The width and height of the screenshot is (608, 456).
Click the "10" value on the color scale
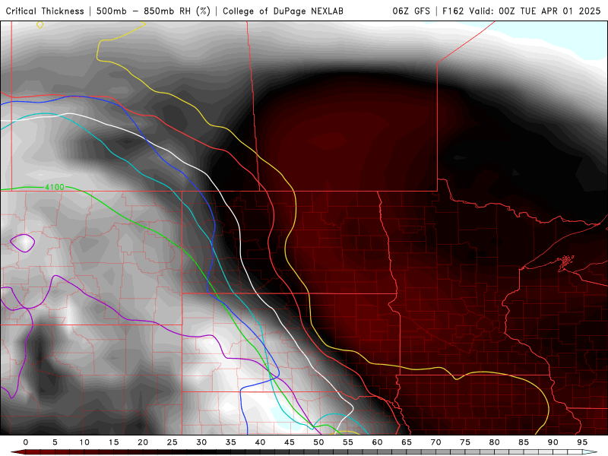(x=84, y=442)
